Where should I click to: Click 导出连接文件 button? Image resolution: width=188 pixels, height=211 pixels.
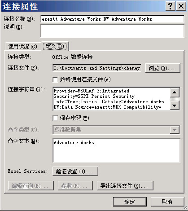[125, 186]
